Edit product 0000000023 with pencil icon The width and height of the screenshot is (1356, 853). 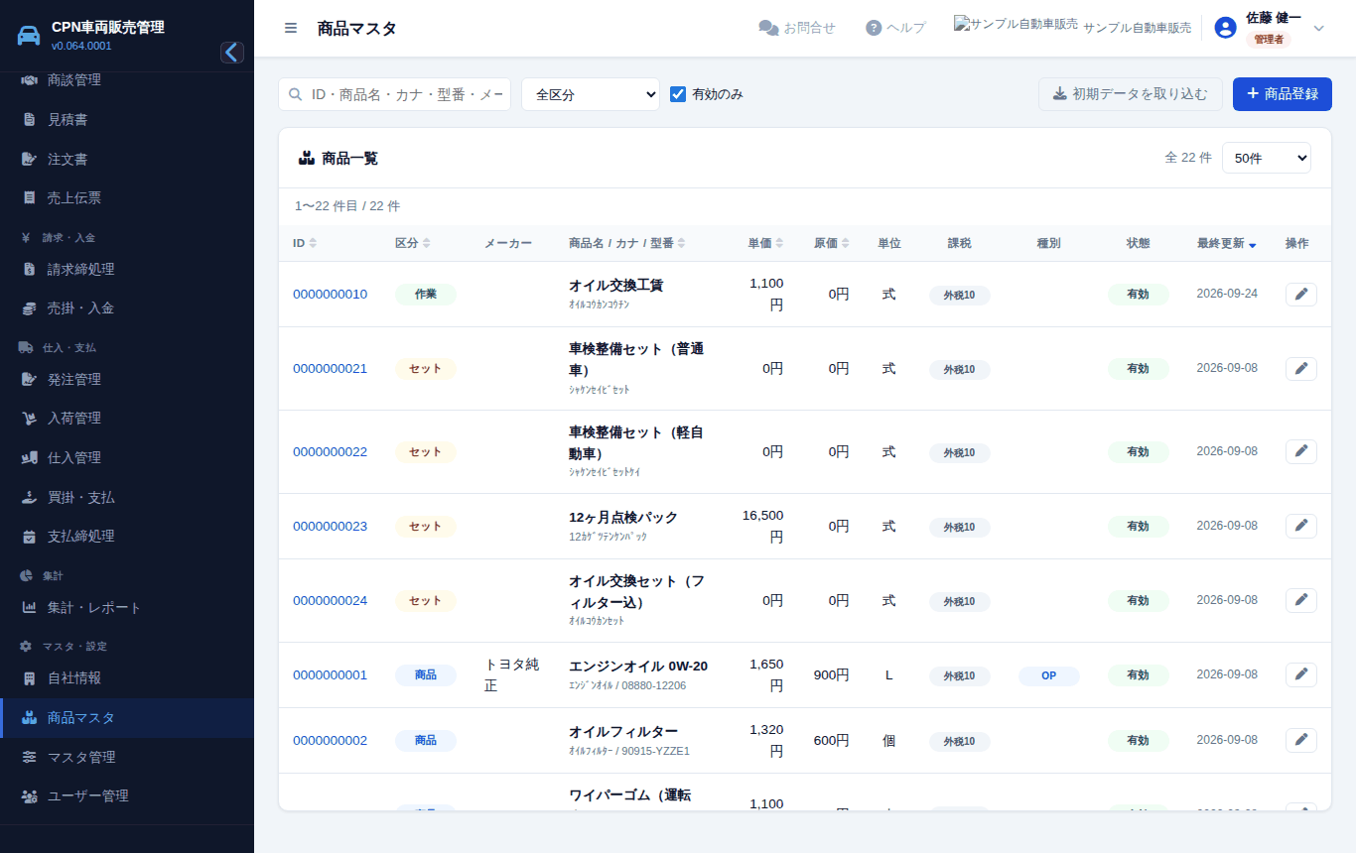[x=1301, y=526]
